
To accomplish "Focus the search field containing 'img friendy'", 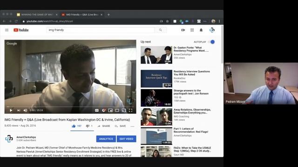I will pyautogui.click(x=101, y=30).
